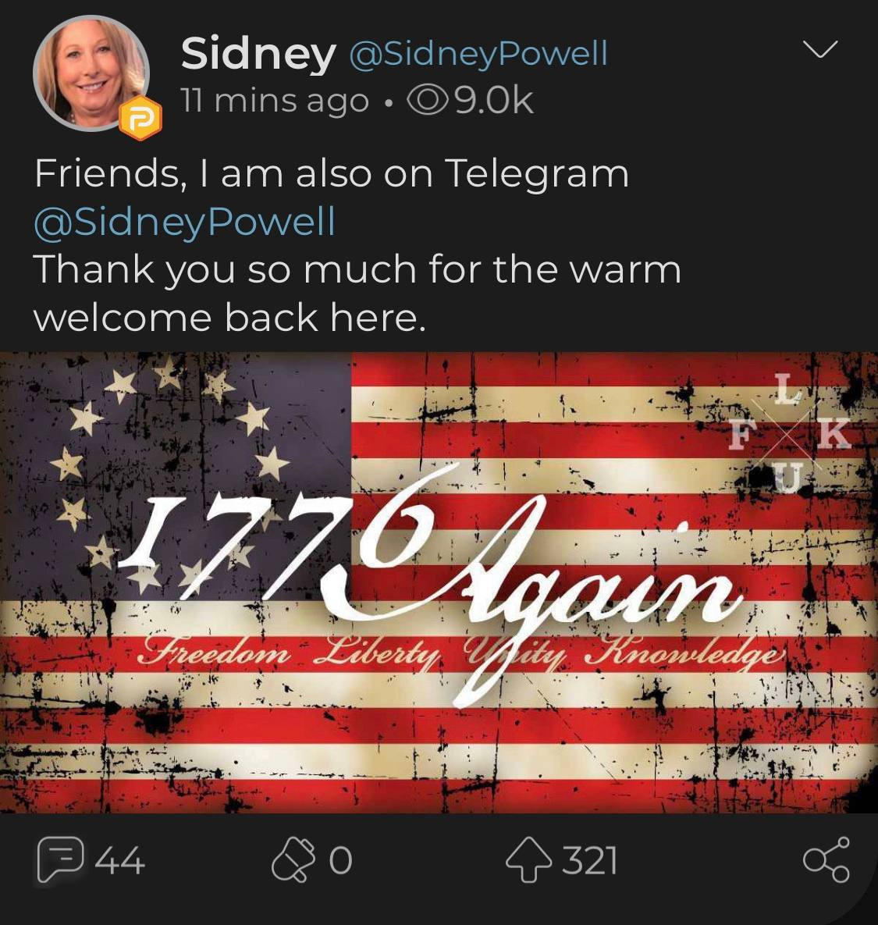Open the post options chevron menu
The image size is (878, 925).
820,51
